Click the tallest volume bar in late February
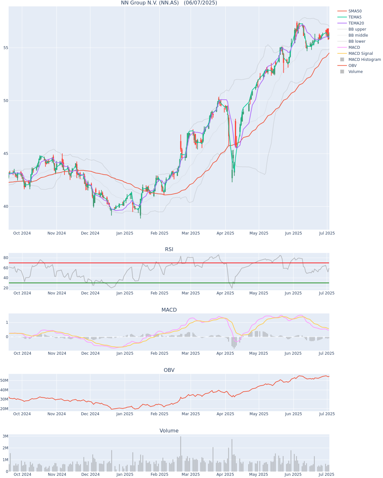Image resolution: width=383 pixels, height=478 pixels. click(x=181, y=454)
